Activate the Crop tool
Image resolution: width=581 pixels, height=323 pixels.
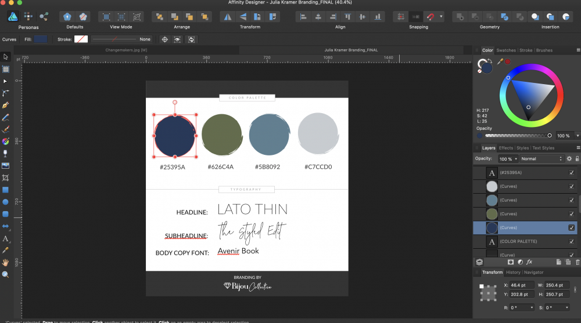(x=6, y=177)
